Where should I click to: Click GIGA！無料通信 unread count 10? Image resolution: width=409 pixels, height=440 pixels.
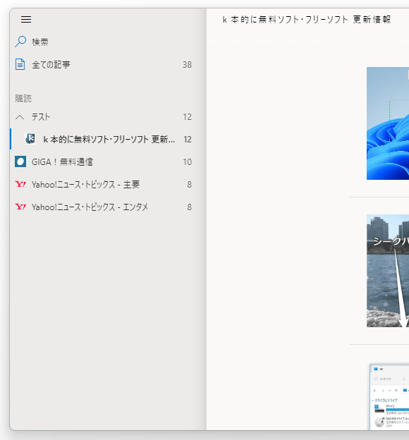click(x=188, y=162)
